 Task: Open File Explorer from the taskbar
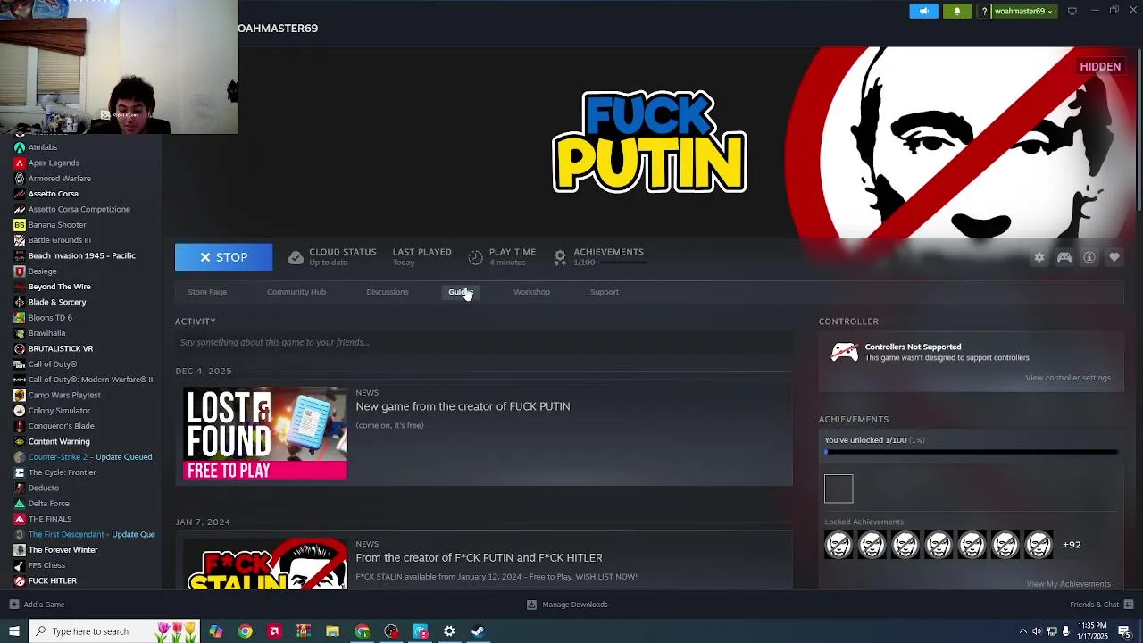332,631
